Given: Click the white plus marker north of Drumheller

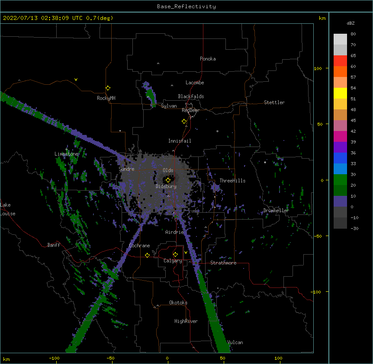Looking at the screenshot, I should click(265, 162).
